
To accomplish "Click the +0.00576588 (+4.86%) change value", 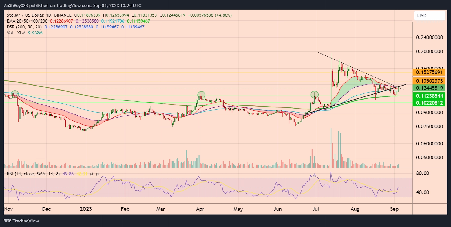I will point(210,15).
